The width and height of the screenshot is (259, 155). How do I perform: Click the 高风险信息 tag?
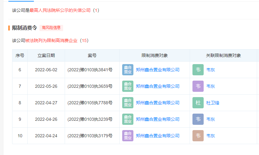51,28
